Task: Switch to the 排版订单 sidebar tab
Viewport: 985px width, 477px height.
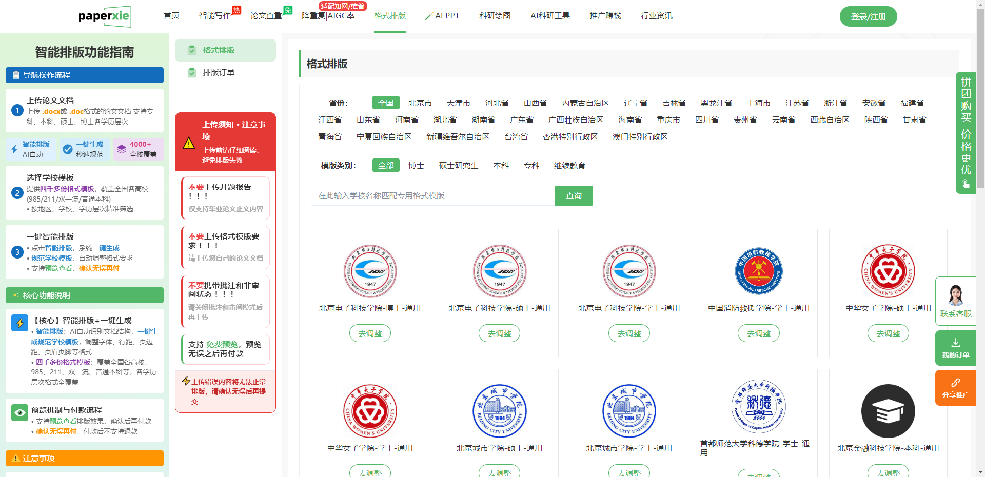Action: tap(219, 73)
